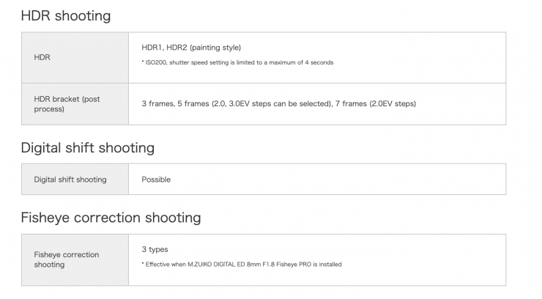Click the large "Digital shift shooting" section heading
The height and width of the screenshot is (299, 542).
pyautogui.click(x=87, y=148)
